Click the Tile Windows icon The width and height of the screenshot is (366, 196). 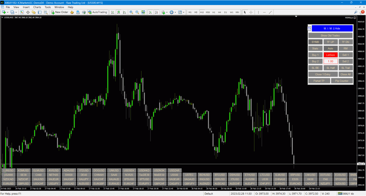[143, 12]
